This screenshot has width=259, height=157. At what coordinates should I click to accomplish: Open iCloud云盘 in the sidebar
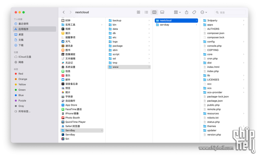point(34,57)
